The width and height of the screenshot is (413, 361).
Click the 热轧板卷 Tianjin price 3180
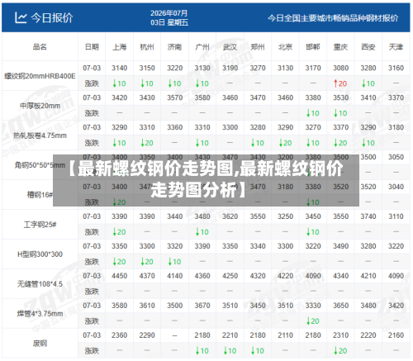coord(396,127)
